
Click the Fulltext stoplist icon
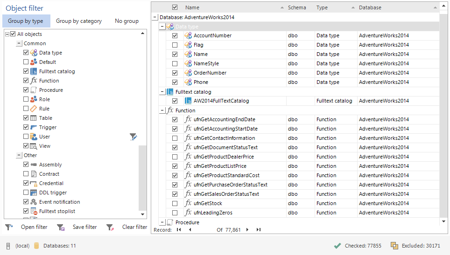point(34,211)
